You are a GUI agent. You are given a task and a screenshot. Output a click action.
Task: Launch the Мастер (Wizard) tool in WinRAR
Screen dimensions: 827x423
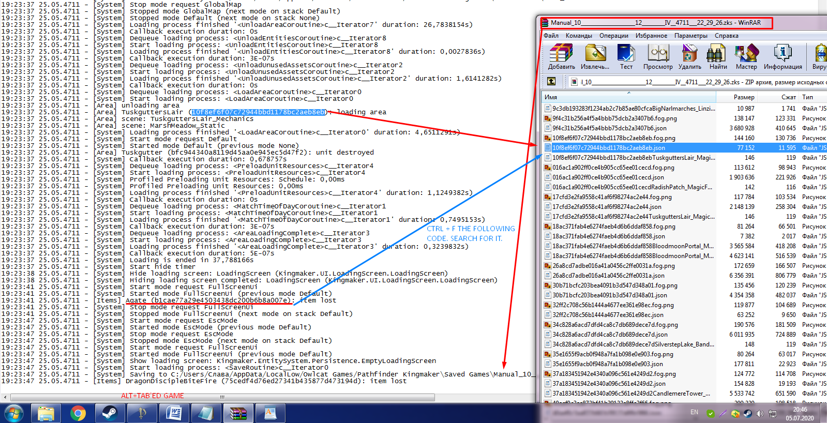[746, 57]
